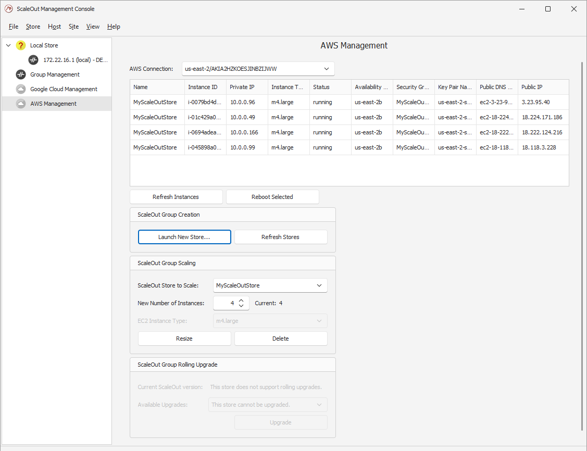Sort by Public IP column header
587x451 pixels.
point(543,87)
